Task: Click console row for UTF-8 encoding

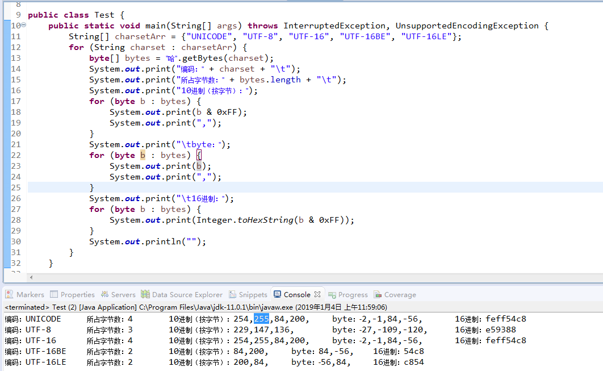Action: click(261, 330)
